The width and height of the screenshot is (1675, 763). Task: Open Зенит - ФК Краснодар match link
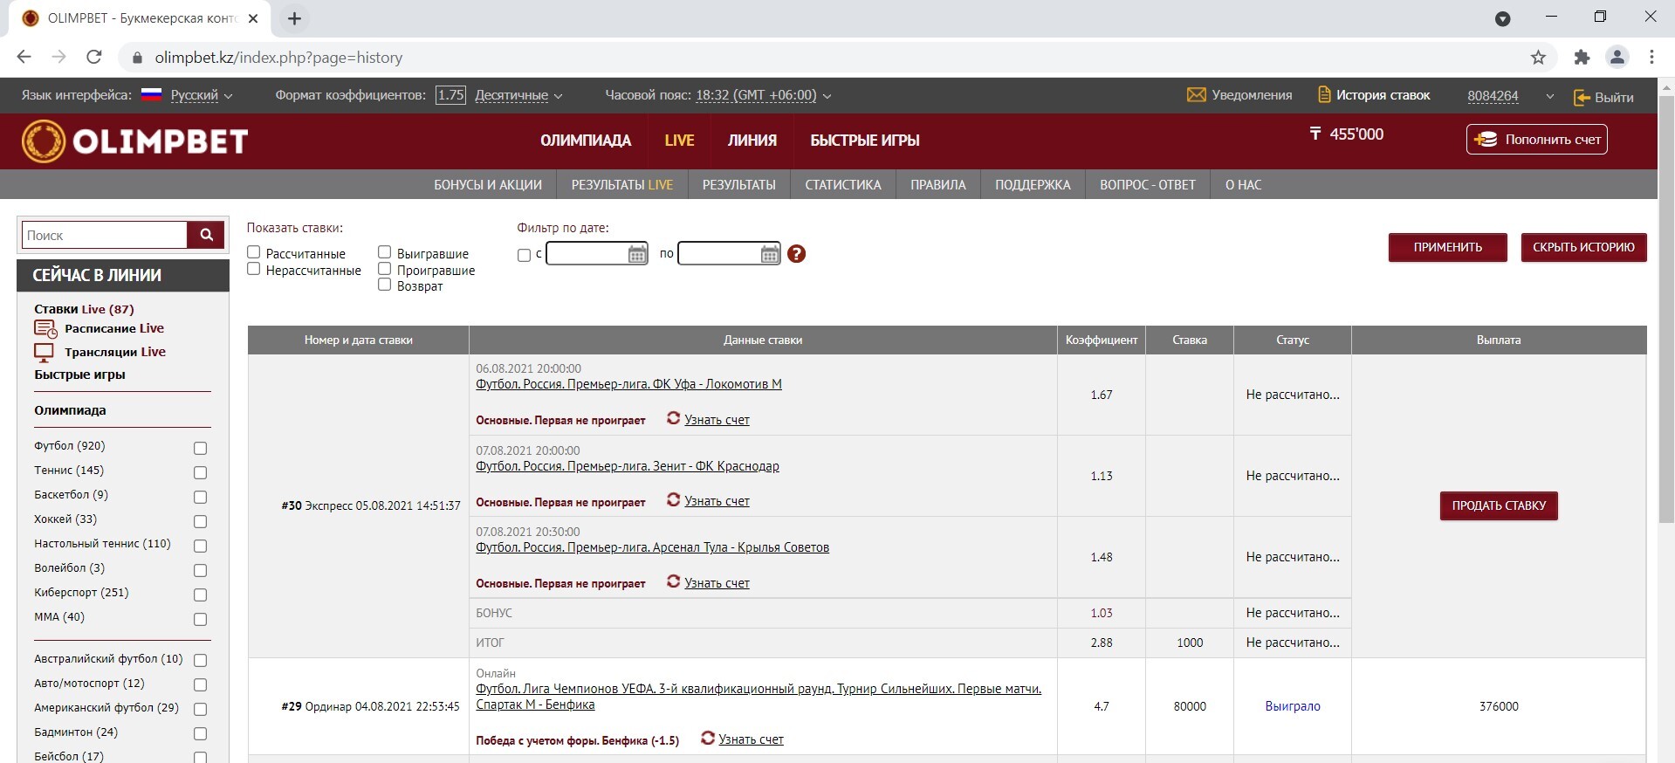tap(628, 466)
